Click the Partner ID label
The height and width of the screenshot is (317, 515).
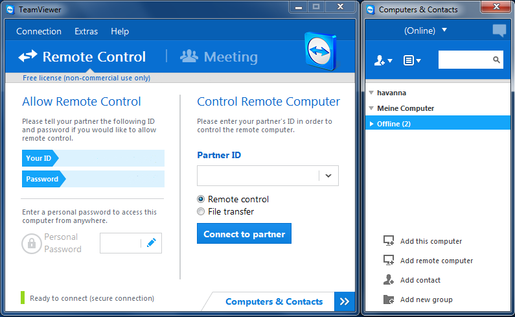coord(219,155)
